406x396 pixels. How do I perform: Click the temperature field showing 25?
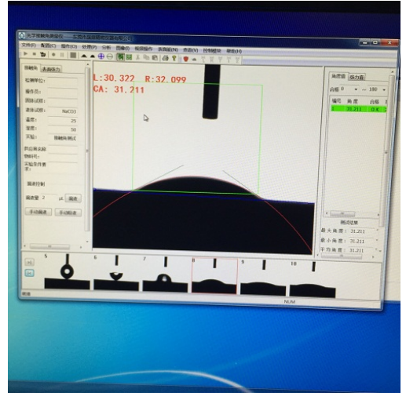(63, 121)
